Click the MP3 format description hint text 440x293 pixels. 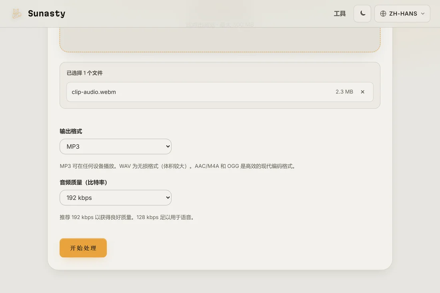click(178, 166)
